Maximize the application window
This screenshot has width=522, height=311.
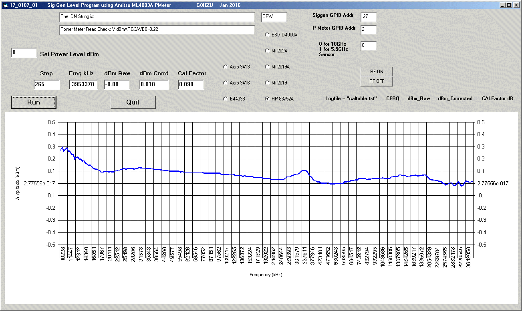click(509, 5)
